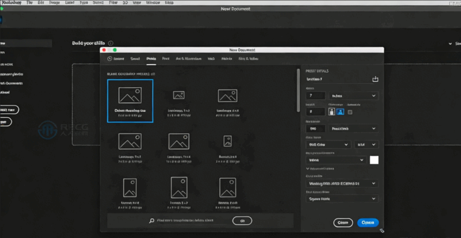461x238 pixels.
Task: Open the Help menu in menu bar
Action: pos(169,3)
